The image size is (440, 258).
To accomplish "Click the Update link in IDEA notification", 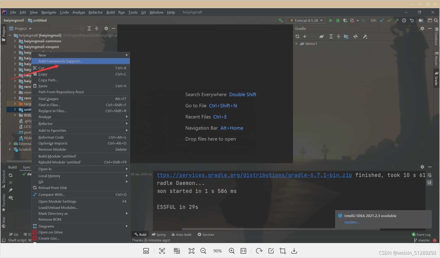I will (352, 222).
